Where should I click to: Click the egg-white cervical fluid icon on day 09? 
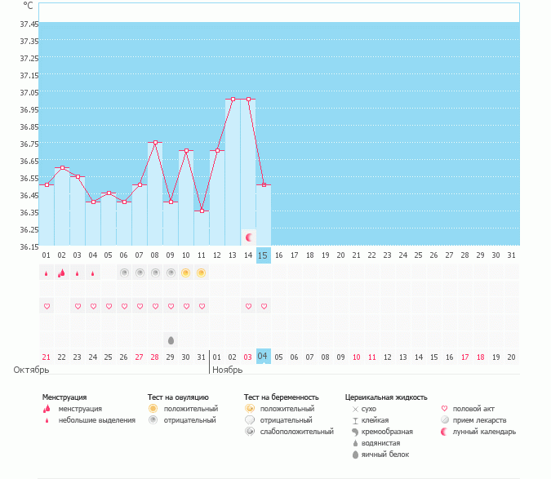point(171,339)
